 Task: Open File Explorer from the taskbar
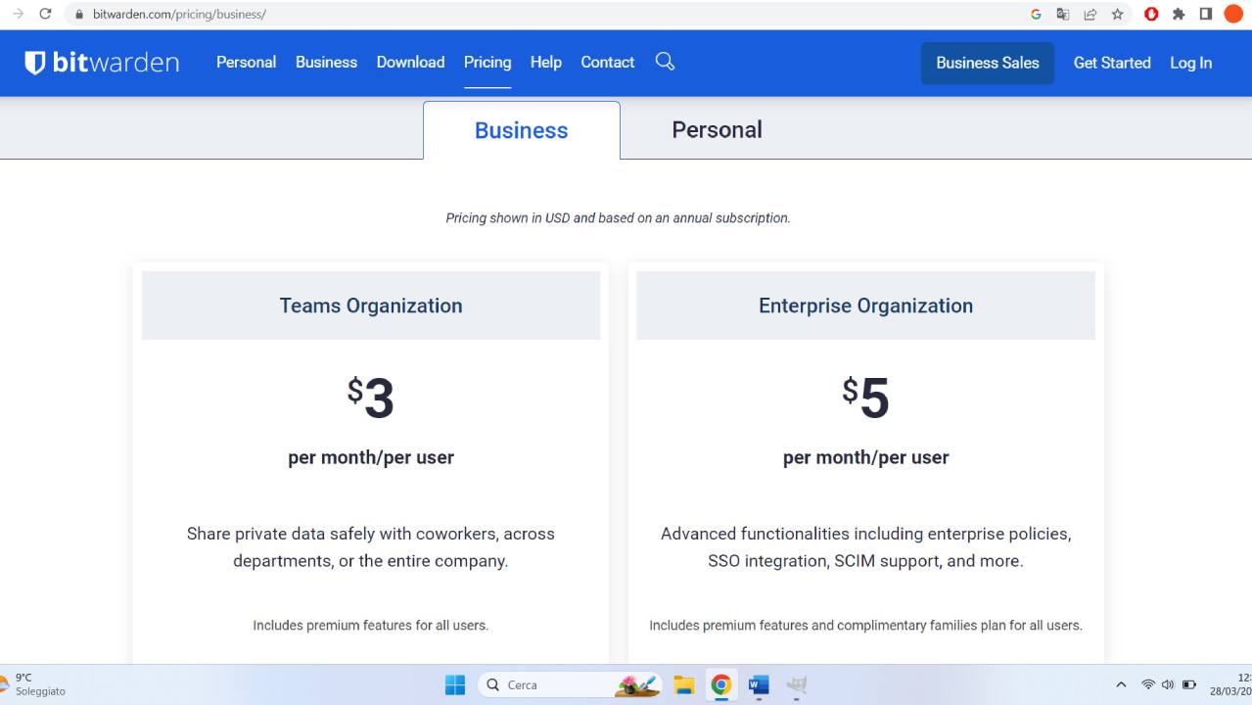(683, 684)
